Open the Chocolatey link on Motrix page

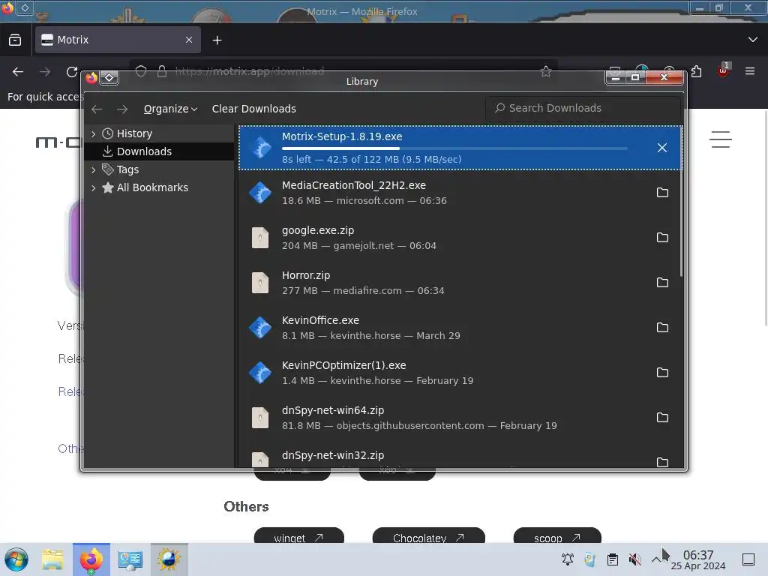(x=428, y=536)
